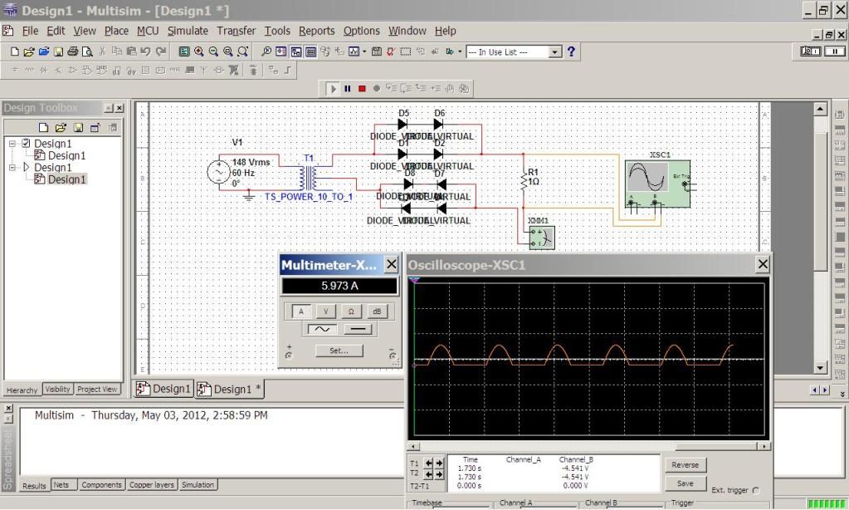Click the electrical rules check icon
This screenshot has height=510, width=849.
pos(390,52)
